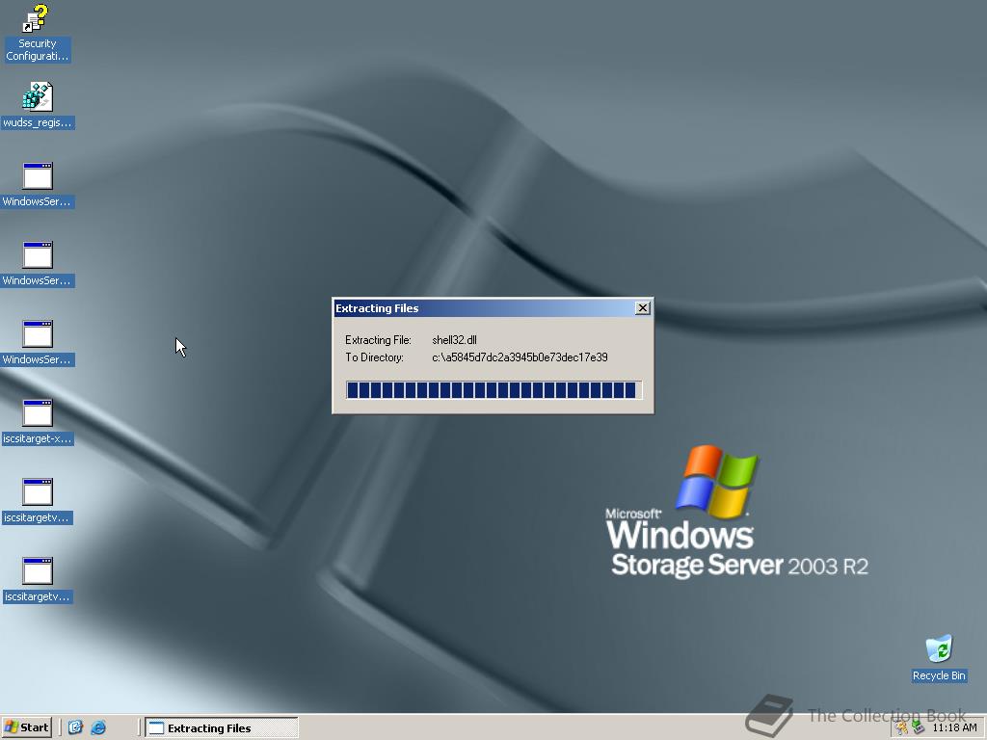
Task: Close the Extracting Files dialog
Action: pos(642,307)
